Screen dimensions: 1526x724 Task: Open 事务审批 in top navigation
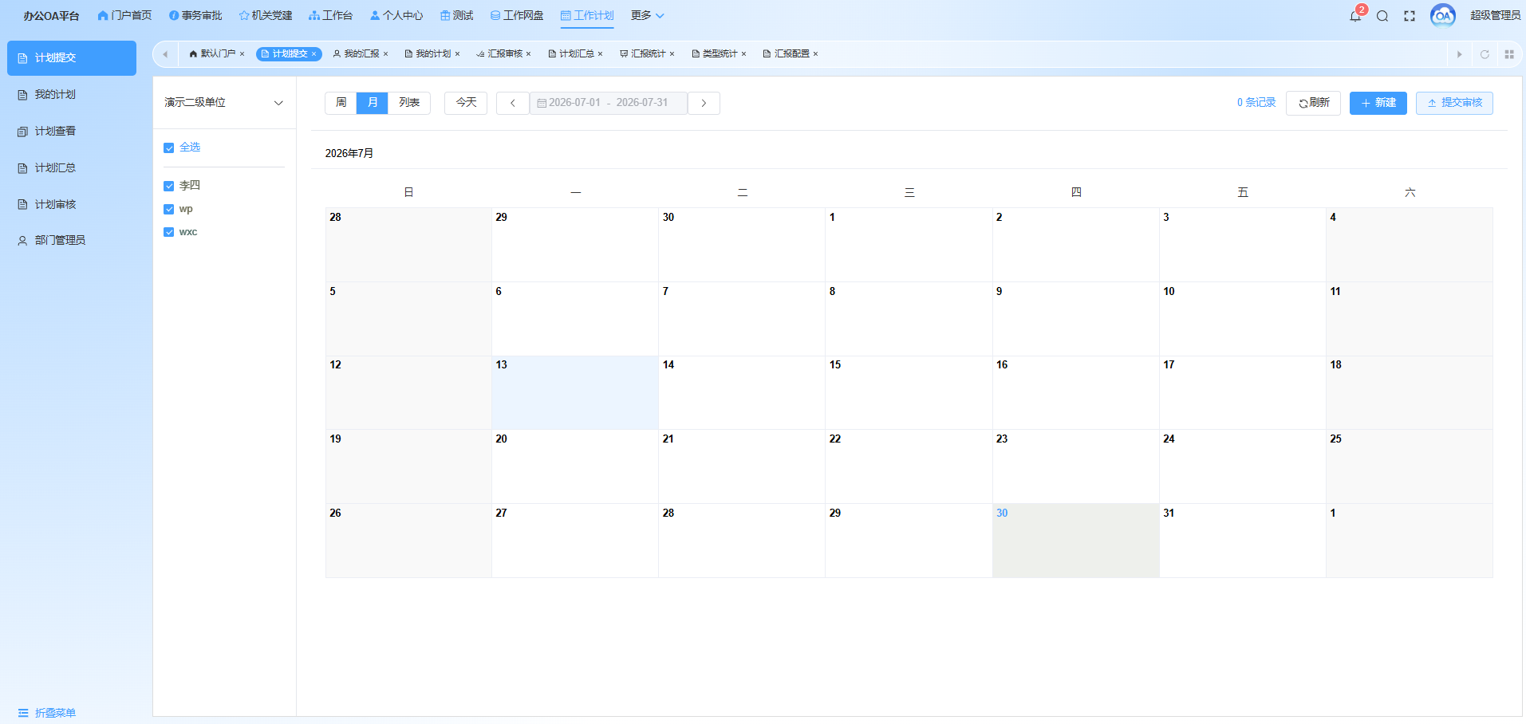click(195, 15)
